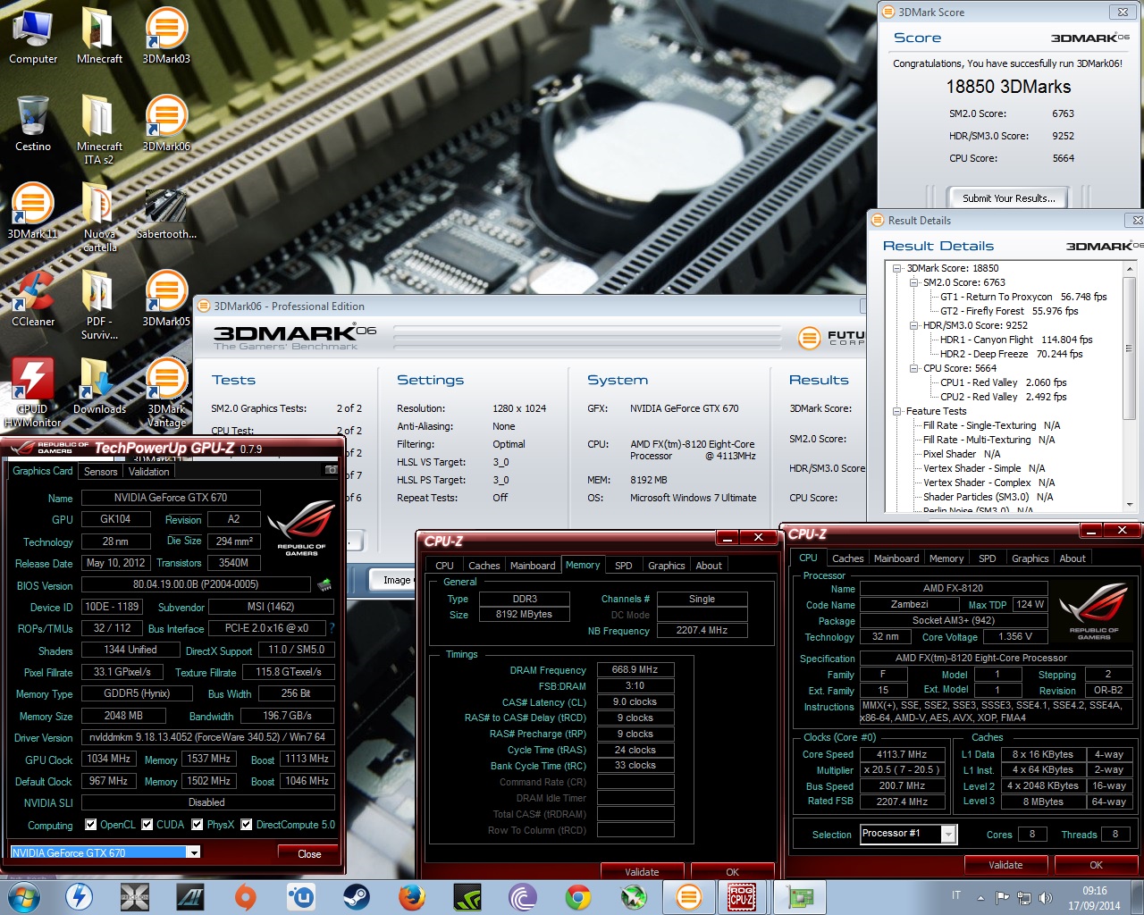Switch to Graphics tab in the processor CPU-Z window

coord(1030,558)
